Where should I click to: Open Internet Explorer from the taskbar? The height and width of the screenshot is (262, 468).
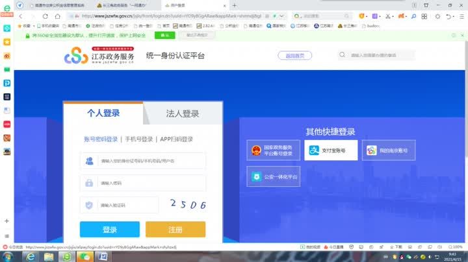click(31, 256)
